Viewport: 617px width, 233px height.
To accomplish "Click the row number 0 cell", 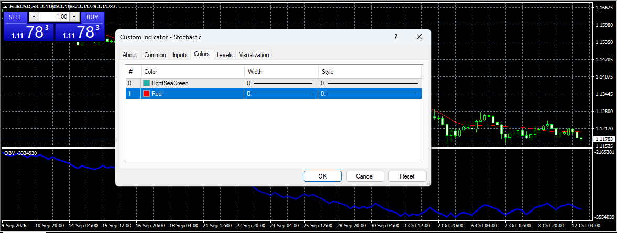I will tap(133, 83).
